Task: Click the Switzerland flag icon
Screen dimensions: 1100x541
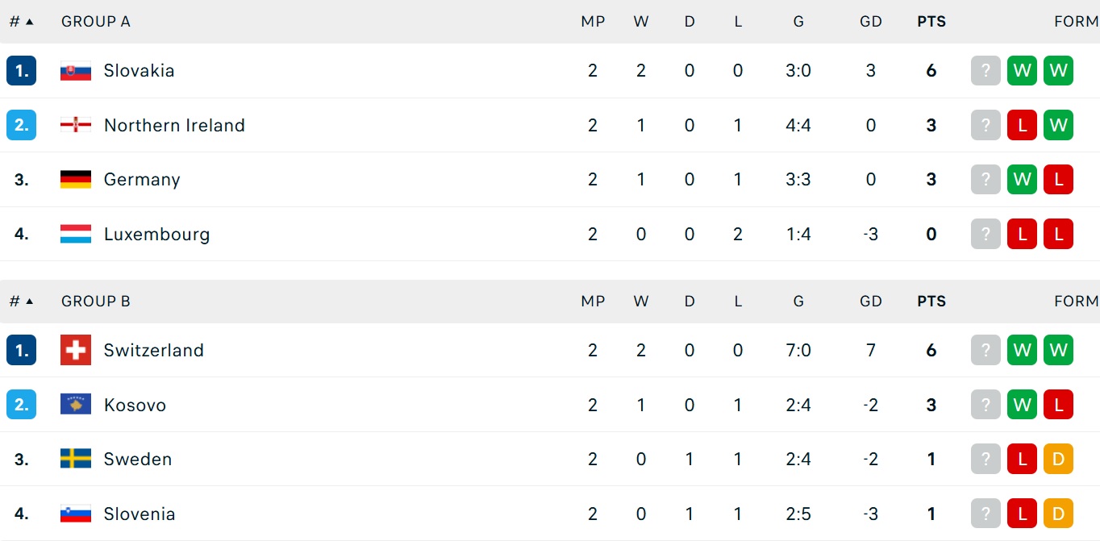Action: [x=76, y=350]
